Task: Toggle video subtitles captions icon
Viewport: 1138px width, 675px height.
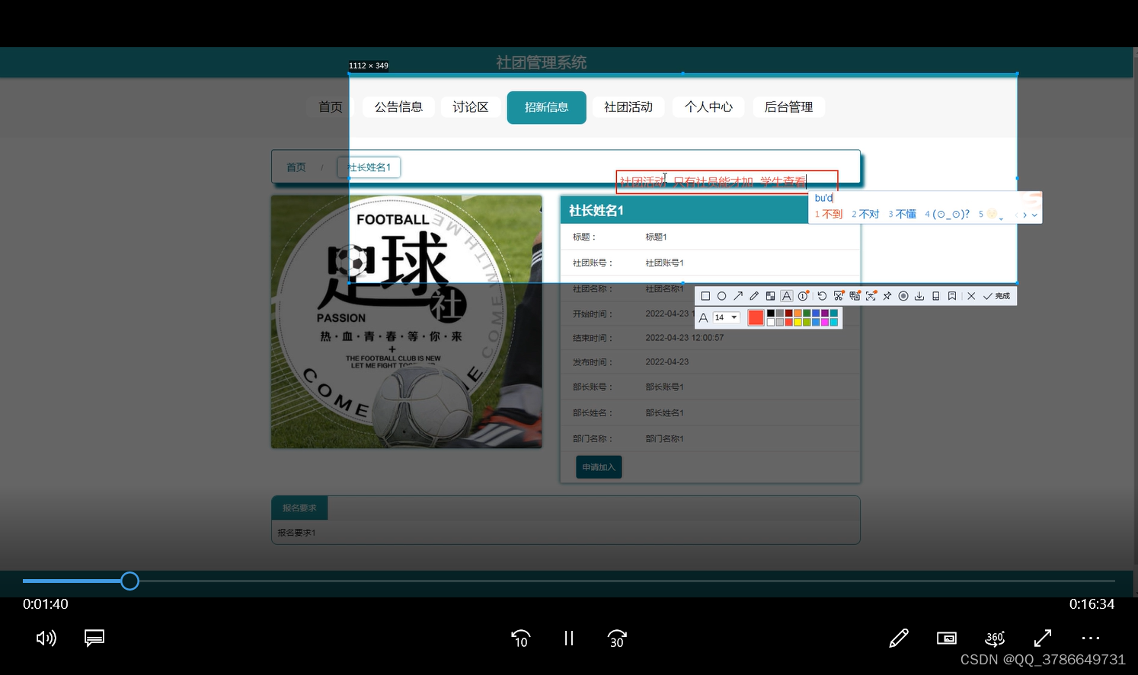Action: pos(94,638)
